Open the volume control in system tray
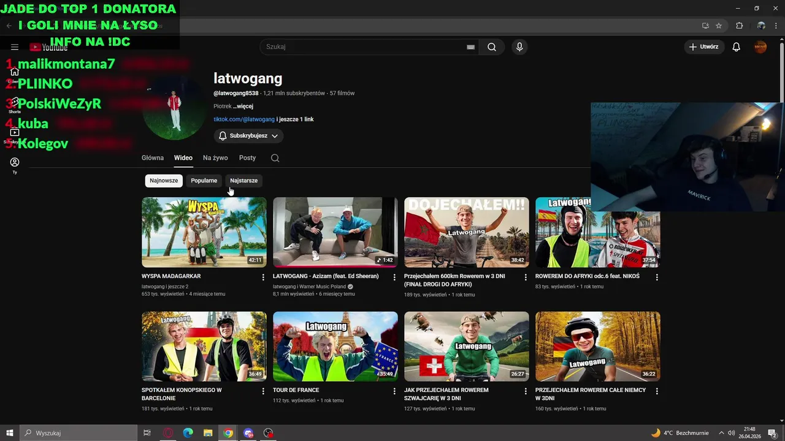785x441 pixels. pos(731,433)
